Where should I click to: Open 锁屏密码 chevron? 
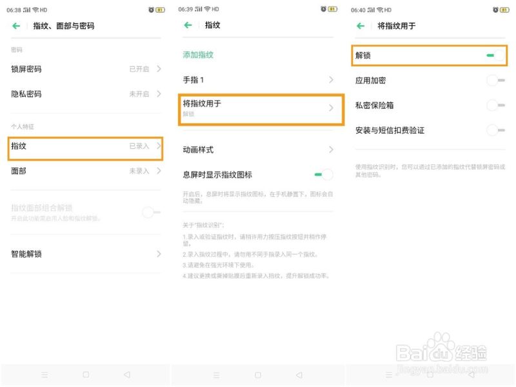pos(159,69)
